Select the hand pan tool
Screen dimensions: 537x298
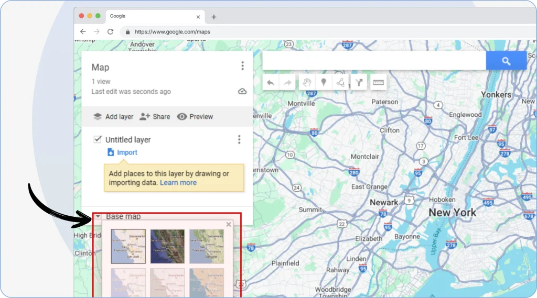[307, 82]
